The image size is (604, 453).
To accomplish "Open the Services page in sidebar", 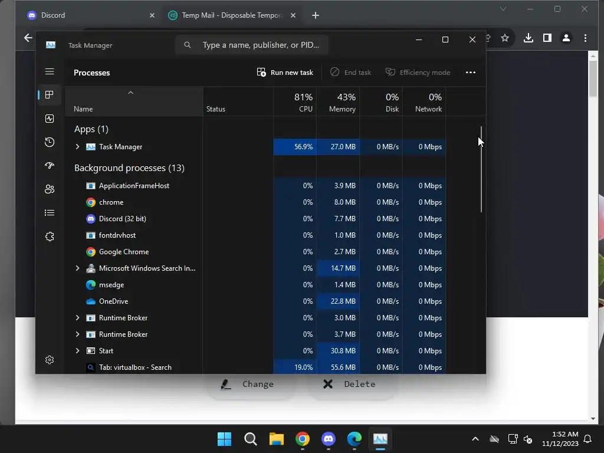I will coord(50,237).
